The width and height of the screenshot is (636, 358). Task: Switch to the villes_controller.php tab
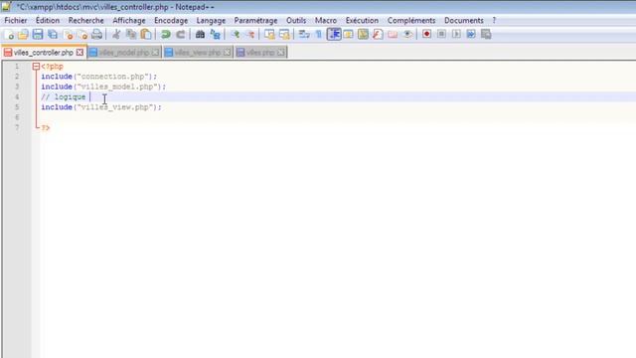[44, 53]
